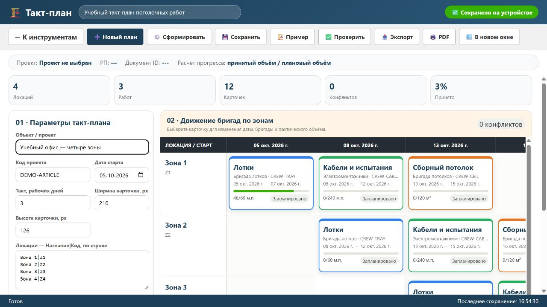Viewport: 547px width, 307px height.
Task: Click the floppy disk icon on Сохранить
Action: click(x=225, y=37)
